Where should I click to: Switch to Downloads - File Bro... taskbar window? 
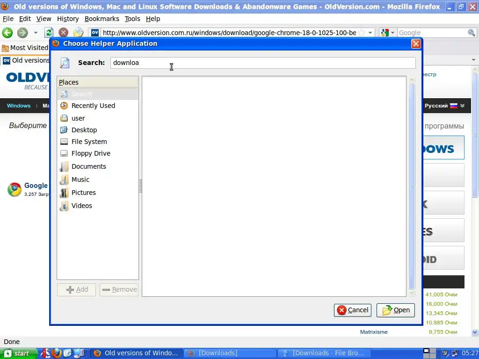[x=325, y=353]
